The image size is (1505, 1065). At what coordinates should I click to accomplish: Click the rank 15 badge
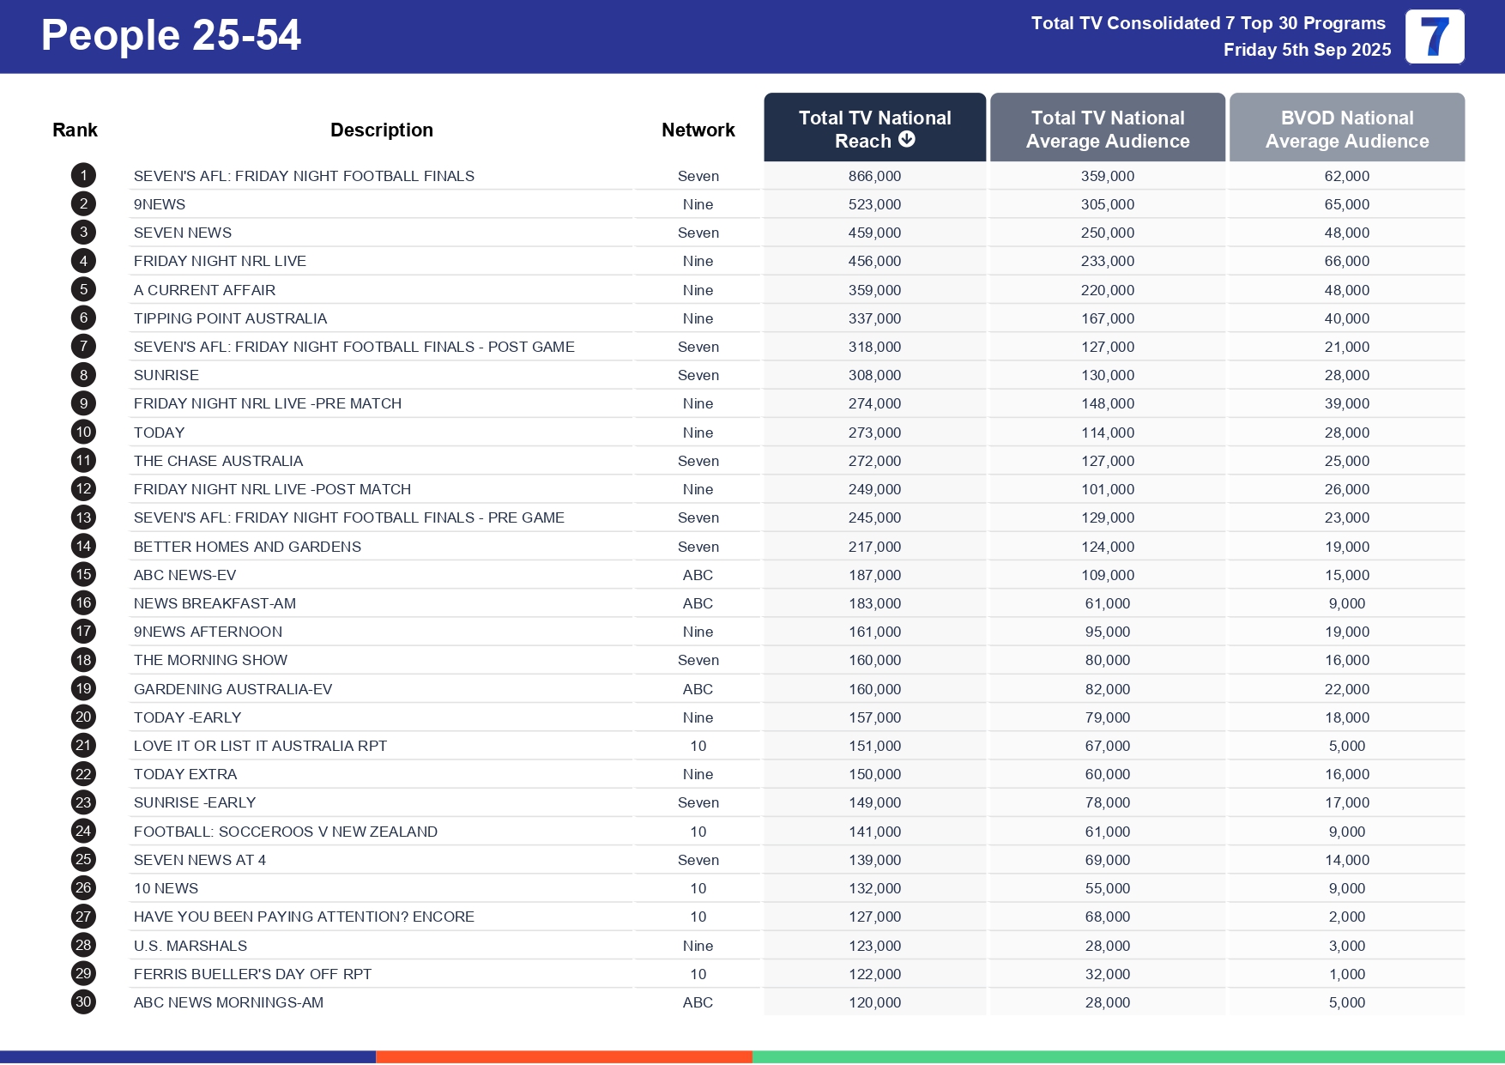click(82, 574)
